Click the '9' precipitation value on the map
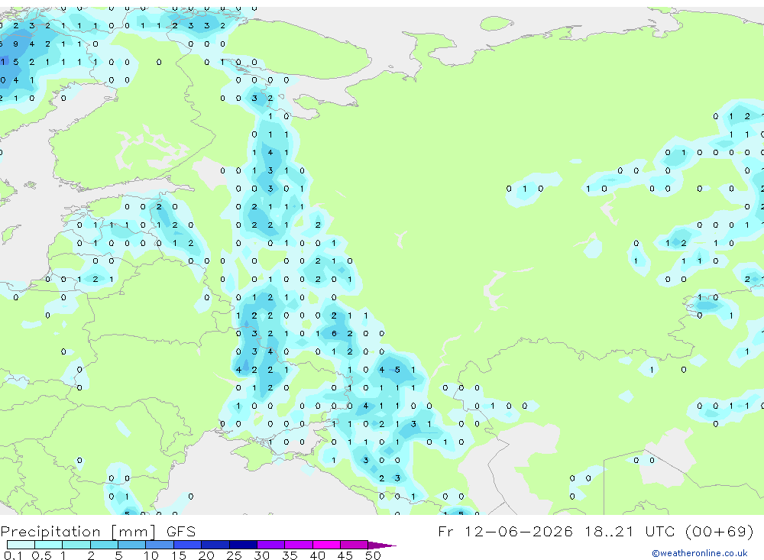 point(16,44)
